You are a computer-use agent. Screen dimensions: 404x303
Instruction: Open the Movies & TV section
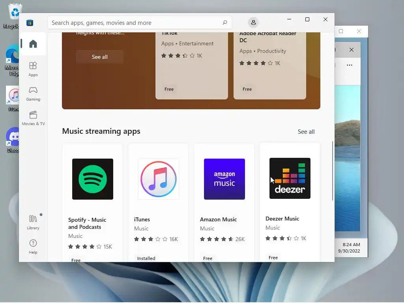33,118
